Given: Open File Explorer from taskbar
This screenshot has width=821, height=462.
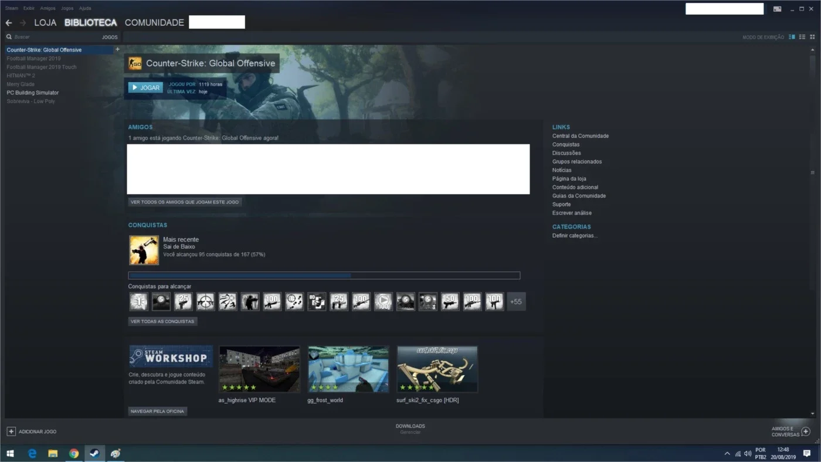Looking at the screenshot, I should pyautogui.click(x=53, y=453).
